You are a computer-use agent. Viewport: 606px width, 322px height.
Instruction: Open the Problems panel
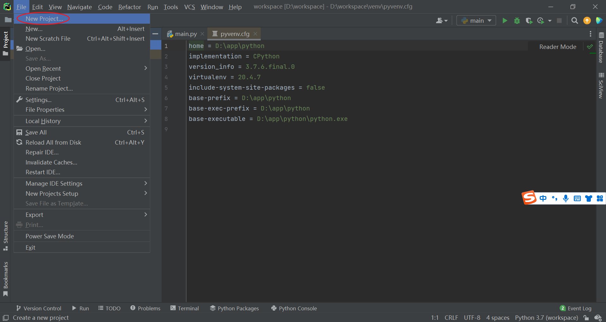(x=146, y=308)
